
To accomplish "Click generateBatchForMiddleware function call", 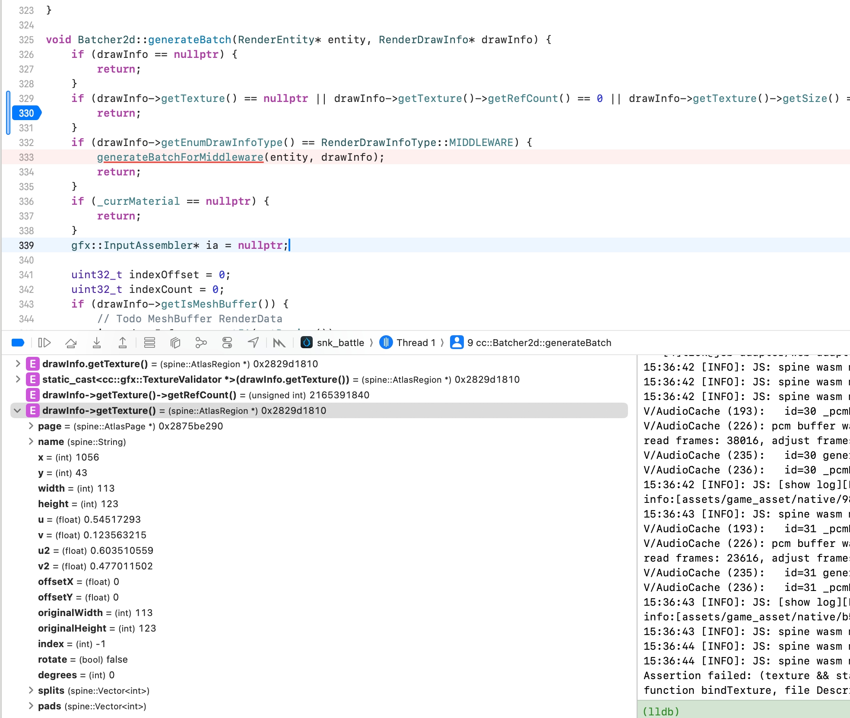I will 180,157.
